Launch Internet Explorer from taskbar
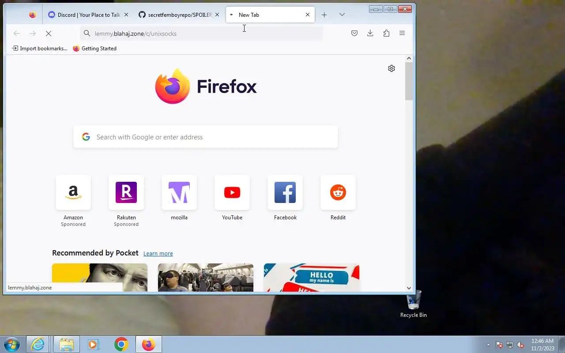The width and height of the screenshot is (565, 353). pyautogui.click(x=38, y=344)
